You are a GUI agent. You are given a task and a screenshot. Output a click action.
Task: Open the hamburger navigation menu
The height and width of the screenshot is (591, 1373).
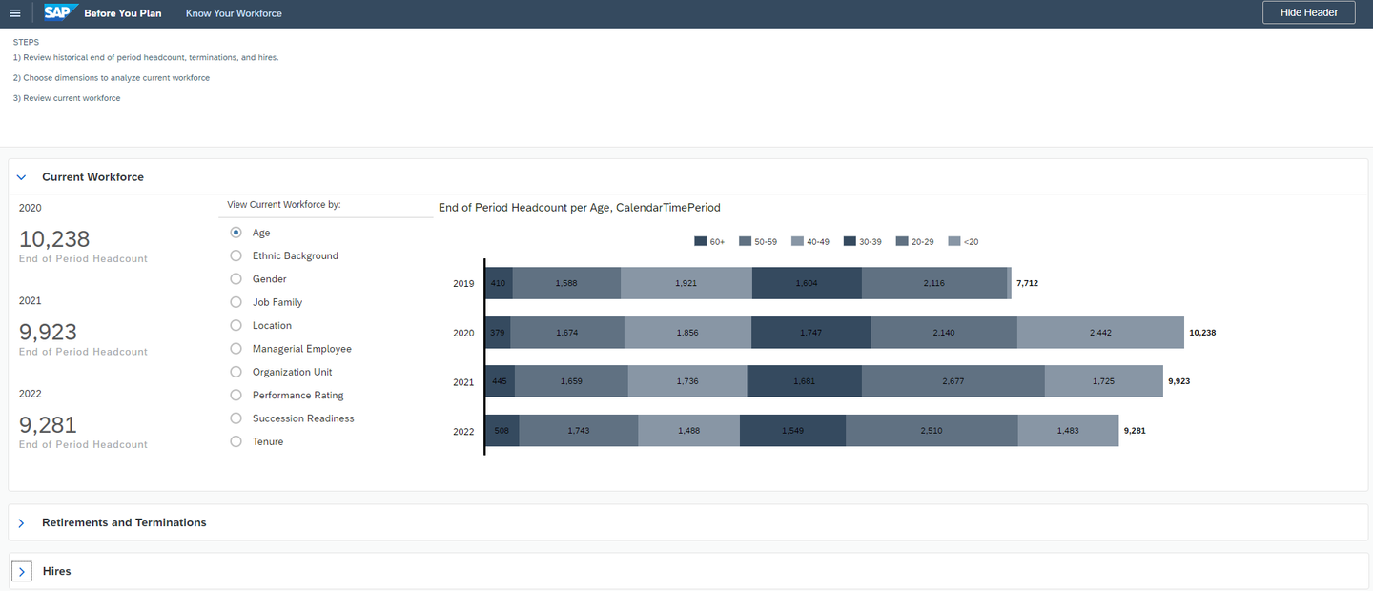14,13
